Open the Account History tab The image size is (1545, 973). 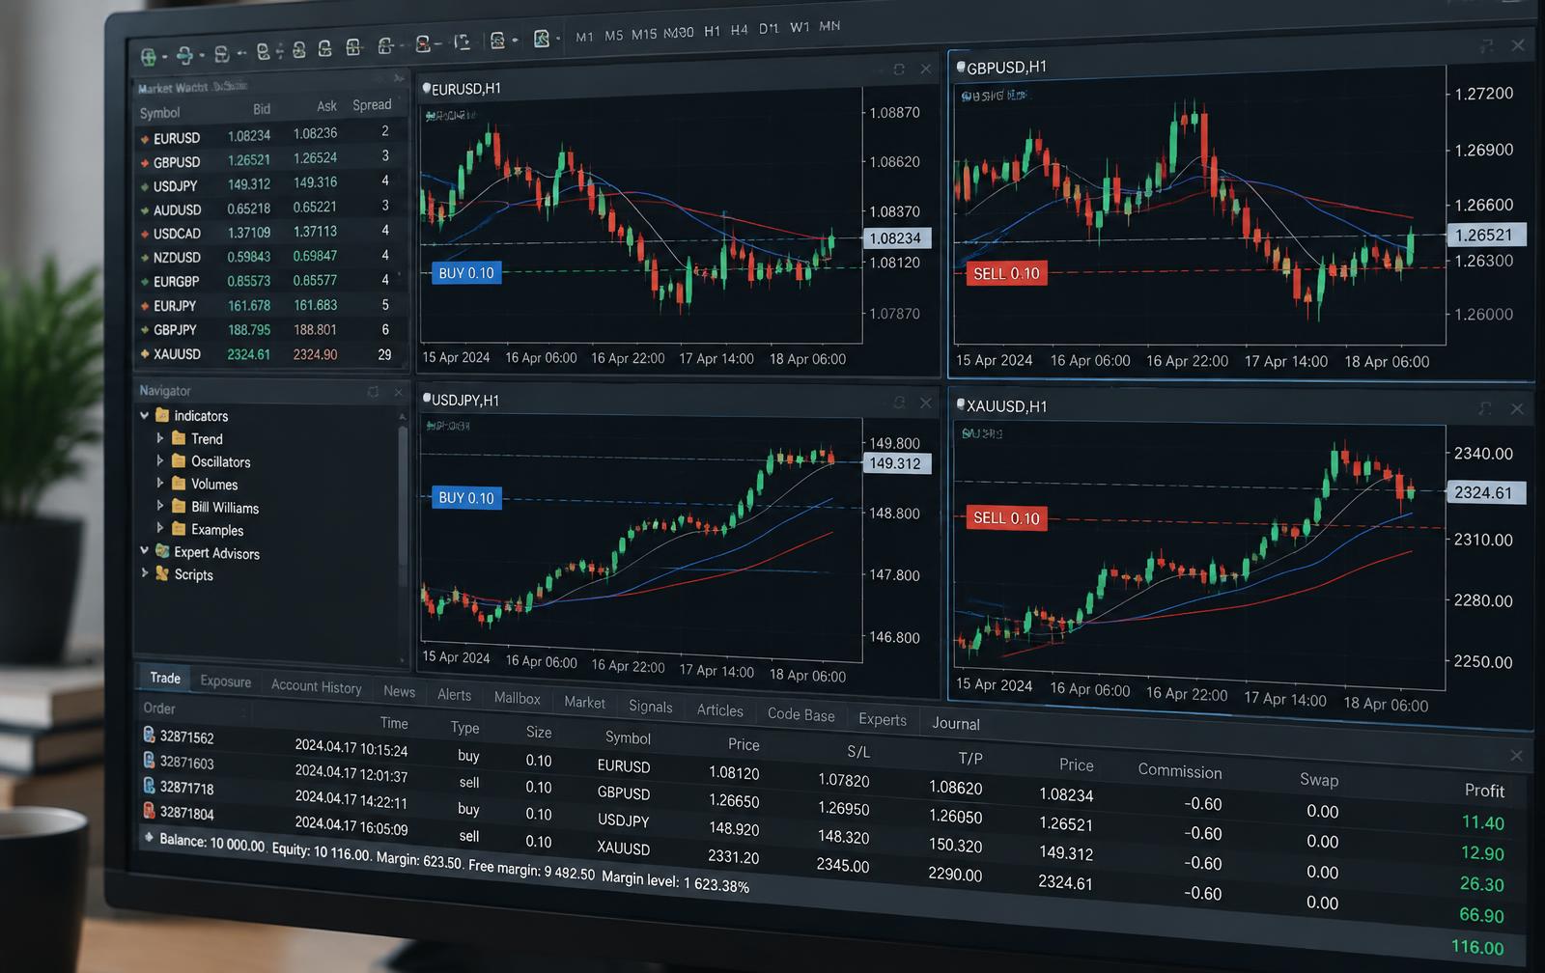[317, 686]
